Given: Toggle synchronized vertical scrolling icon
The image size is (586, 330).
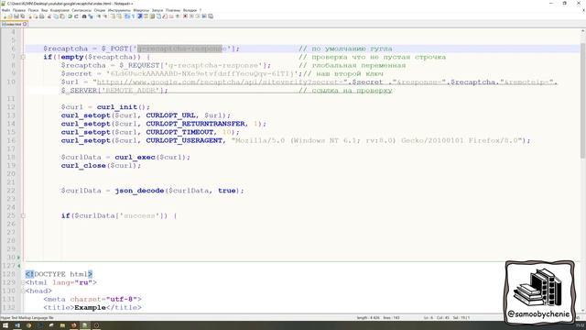Looking at the screenshot, I should pos(113,16).
